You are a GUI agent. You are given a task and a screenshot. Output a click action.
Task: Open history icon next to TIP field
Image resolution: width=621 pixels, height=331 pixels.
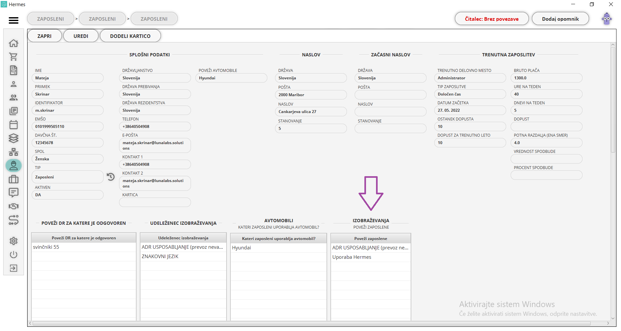tap(111, 177)
